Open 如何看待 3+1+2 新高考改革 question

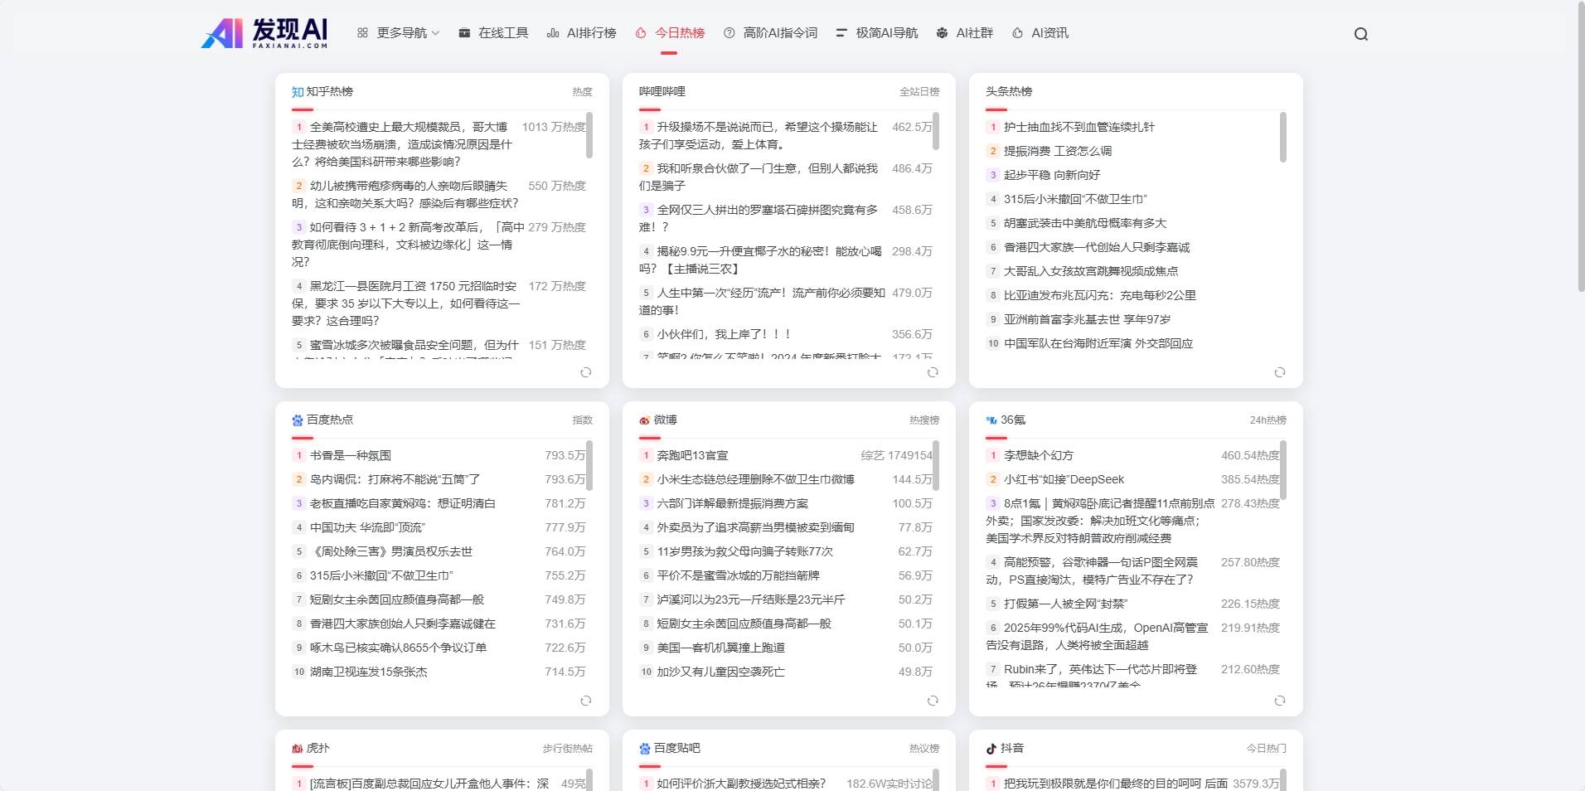tap(408, 245)
